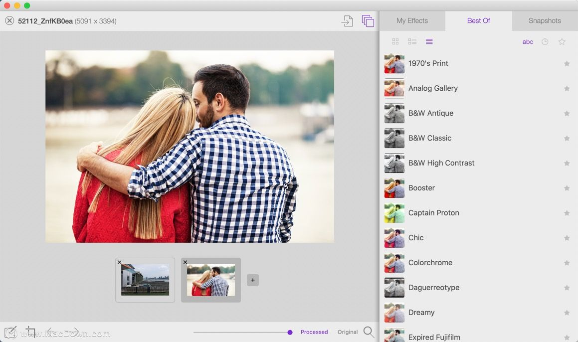
Task: Open the My Effects tab
Action: click(412, 21)
